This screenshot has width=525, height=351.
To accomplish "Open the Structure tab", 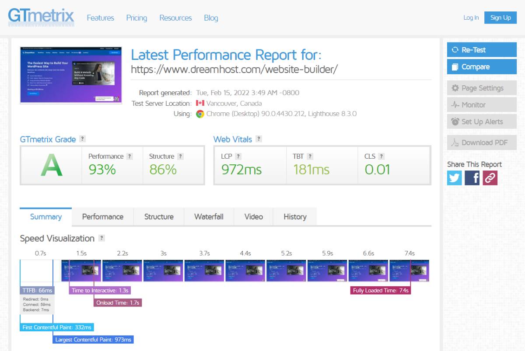I will [159, 217].
